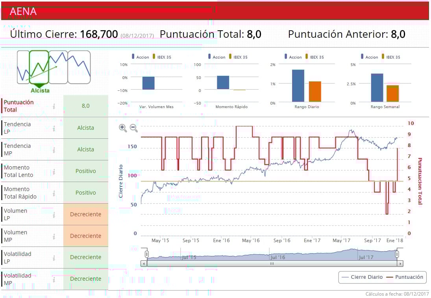Image resolution: width=431 pixels, height=298 pixels.
Task: Click Tendencia MP Alcista value cell
Action: coord(86,149)
